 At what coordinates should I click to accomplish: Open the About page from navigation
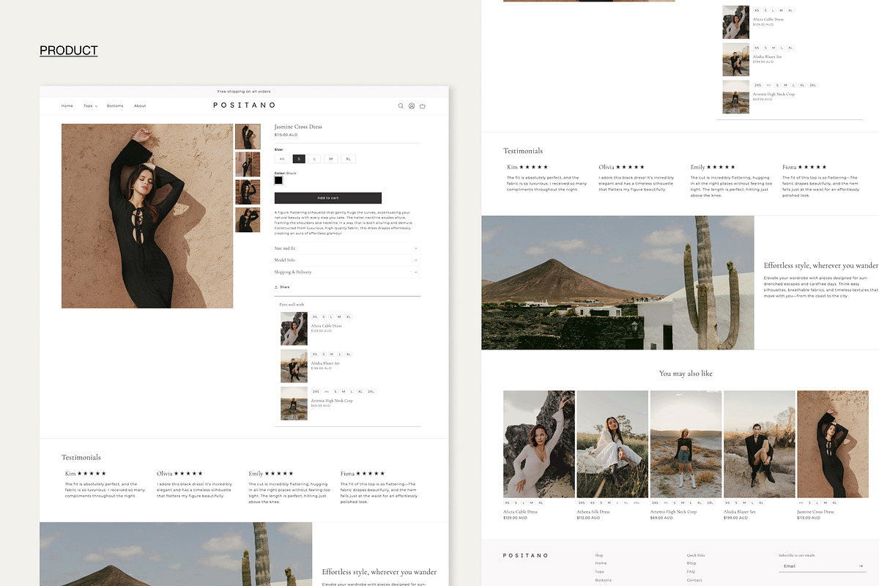pyautogui.click(x=140, y=106)
